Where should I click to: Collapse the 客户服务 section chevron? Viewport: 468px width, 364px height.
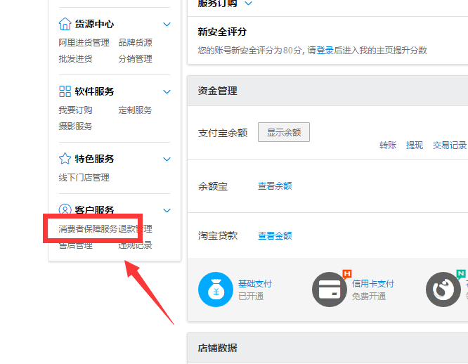click(167, 210)
